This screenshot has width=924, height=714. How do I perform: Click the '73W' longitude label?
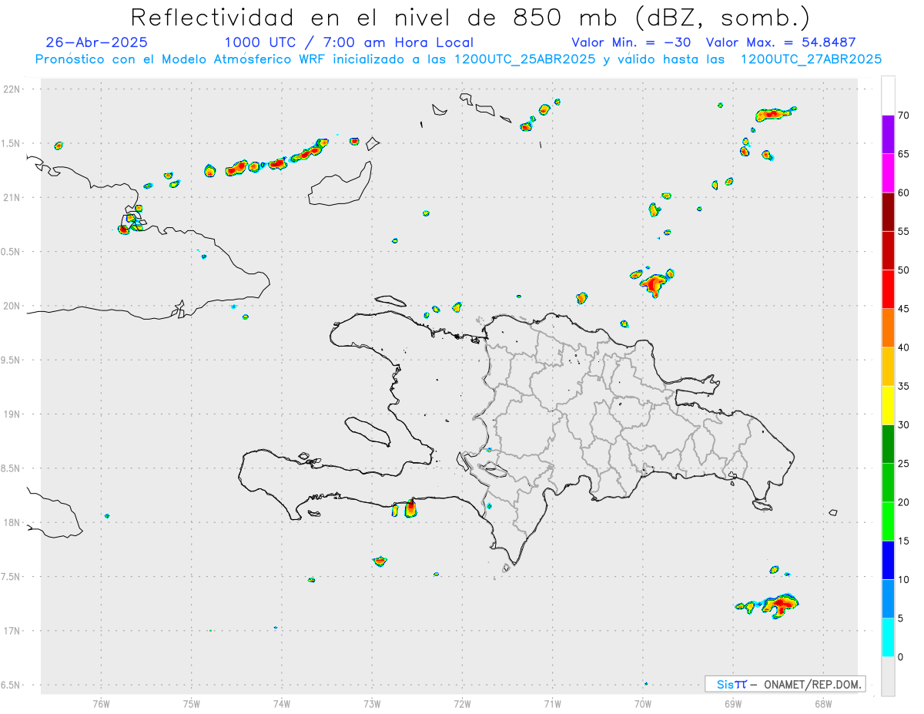372,703
